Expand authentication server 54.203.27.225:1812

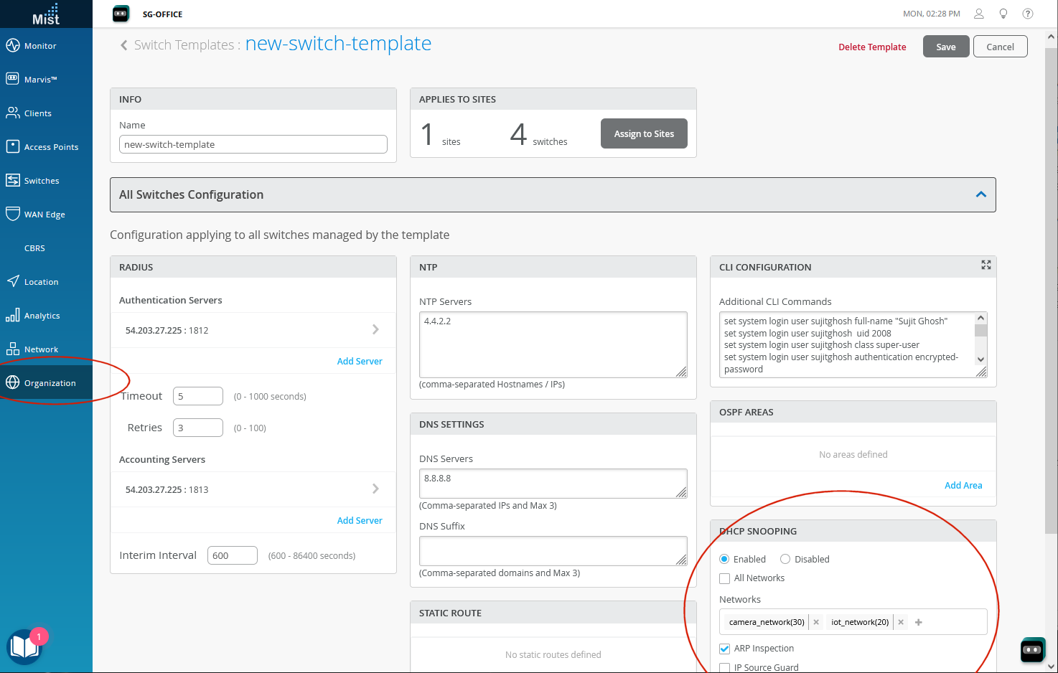[375, 330]
